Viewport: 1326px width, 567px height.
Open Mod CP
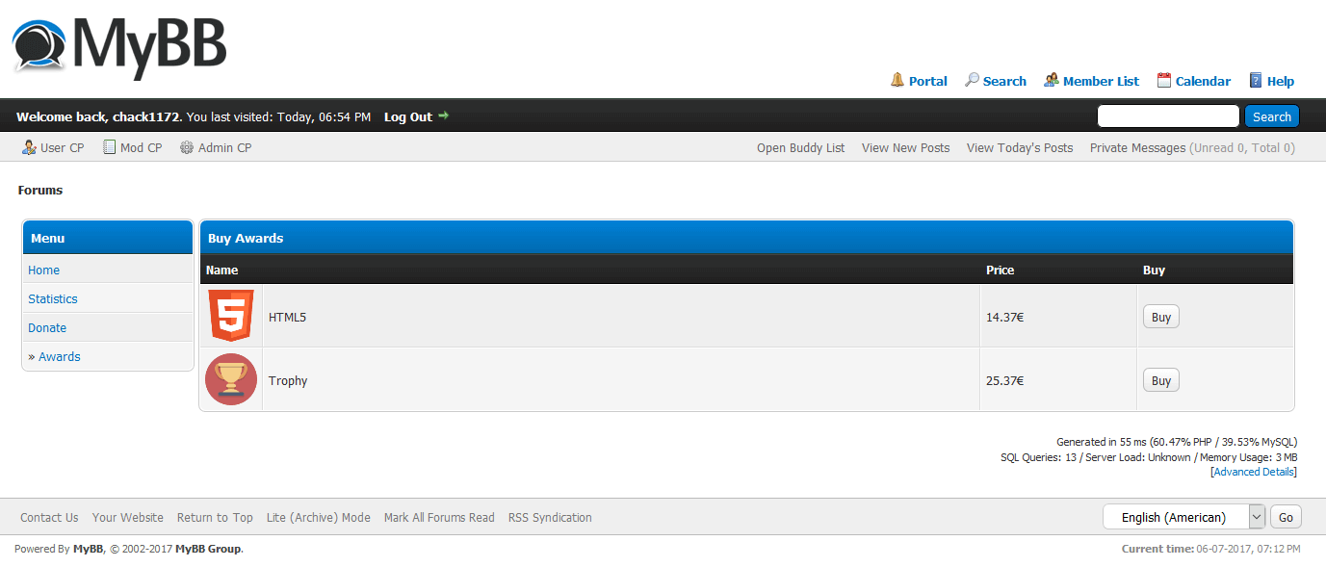141,147
